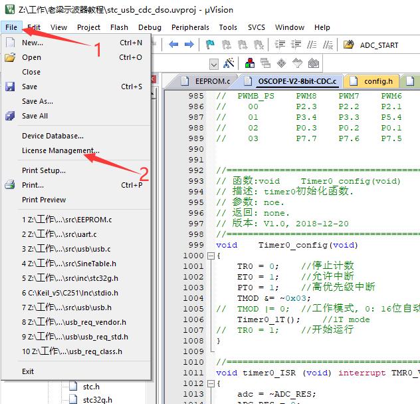This screenshot has height=404, width=420.
Task: Open recent file 7 src\usb\usb.h
Action: (x=76, y=307)
